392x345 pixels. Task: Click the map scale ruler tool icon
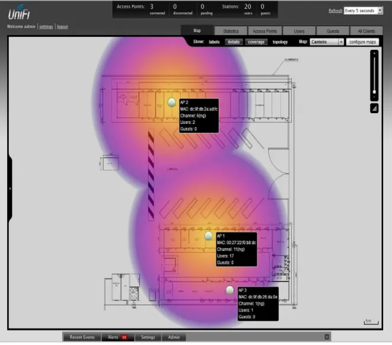pyautogui.click(x=374, y=108)
